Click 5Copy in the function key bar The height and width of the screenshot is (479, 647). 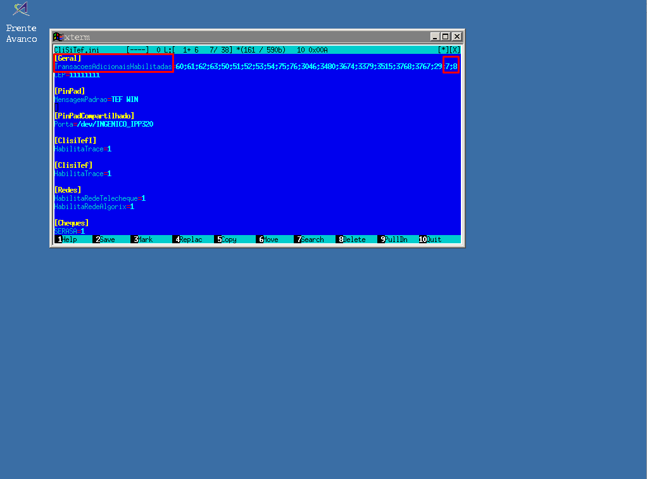click(x=227, y=239)
